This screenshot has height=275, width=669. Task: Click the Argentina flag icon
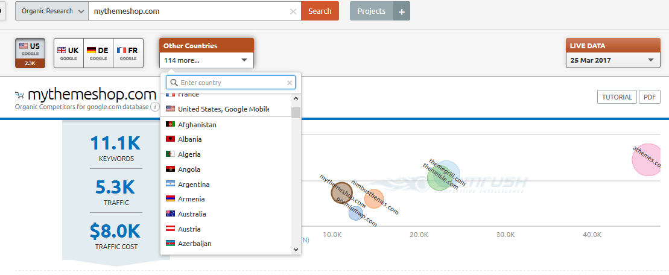coord(170,184)
